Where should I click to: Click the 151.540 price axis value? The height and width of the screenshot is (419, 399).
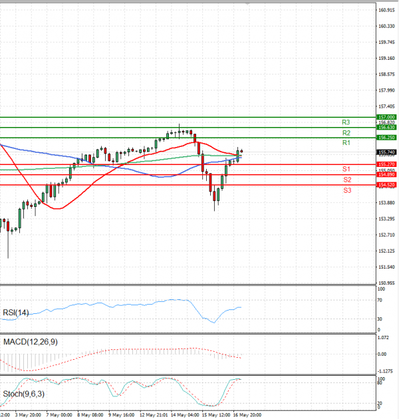point(386,267)
